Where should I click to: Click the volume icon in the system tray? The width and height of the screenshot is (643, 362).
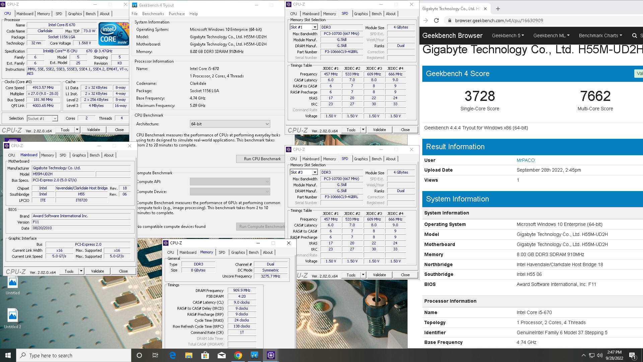pos(600,355)
